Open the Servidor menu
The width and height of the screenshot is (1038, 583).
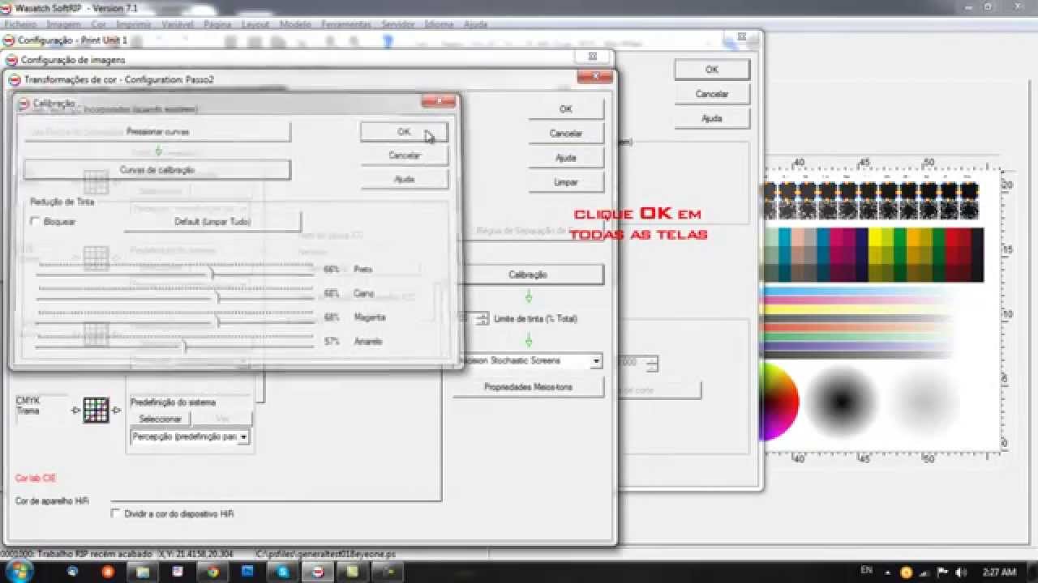(398, 24)
